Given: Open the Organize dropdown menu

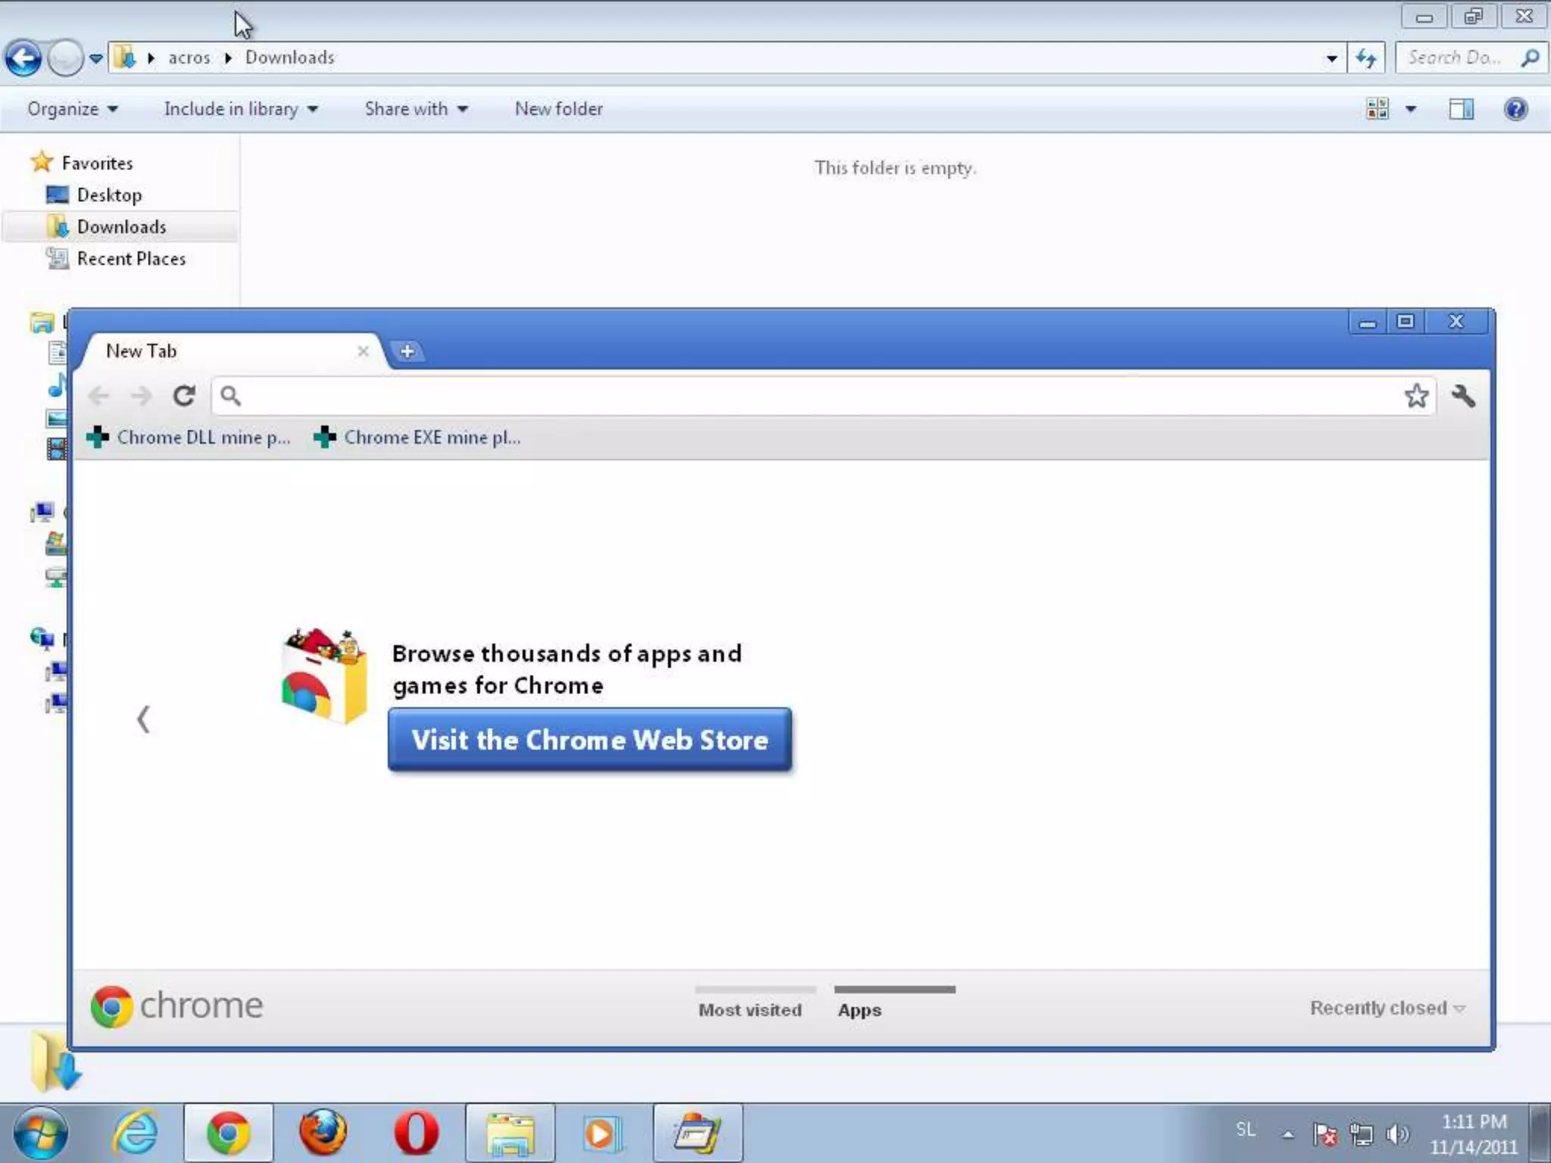Looking at the screenshot, I should 73,109.
